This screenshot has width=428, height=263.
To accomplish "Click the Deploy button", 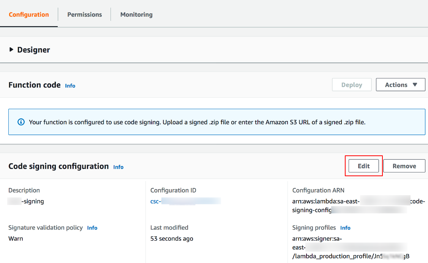I will tap(351, 85).
